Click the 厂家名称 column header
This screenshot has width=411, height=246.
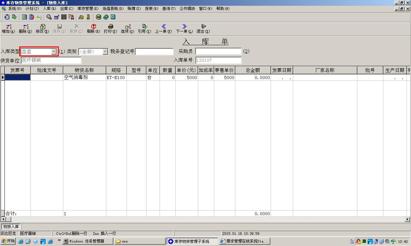pyautogui.click(x=325, y=70)
